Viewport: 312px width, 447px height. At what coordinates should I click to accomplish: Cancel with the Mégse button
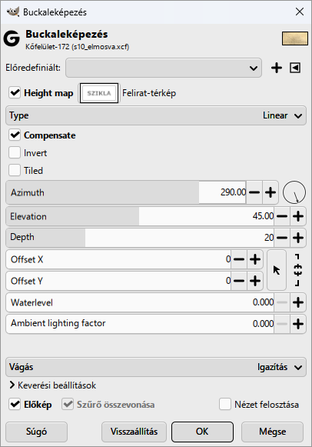[x=273, y=432]
